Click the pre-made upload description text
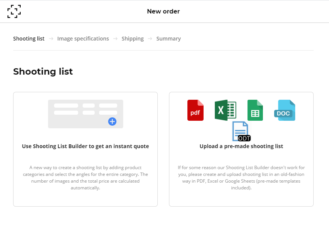 (241, 178)
